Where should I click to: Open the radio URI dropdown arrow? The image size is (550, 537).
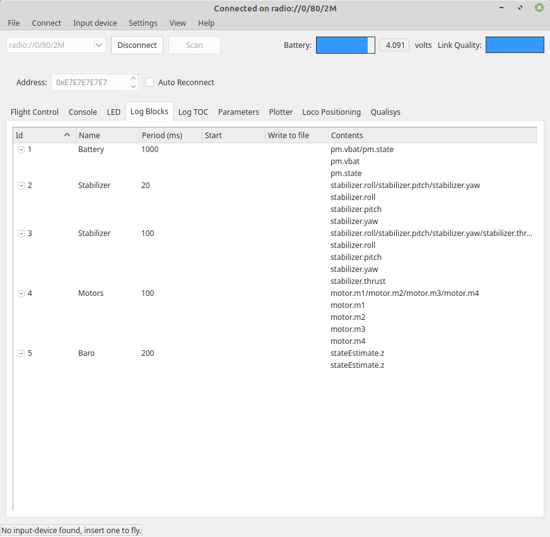coord(98,45)
